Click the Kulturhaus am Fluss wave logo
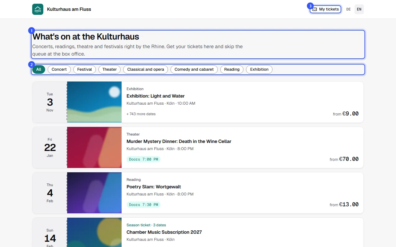This screenshot has width=396, height=247. tap(38, 9)
